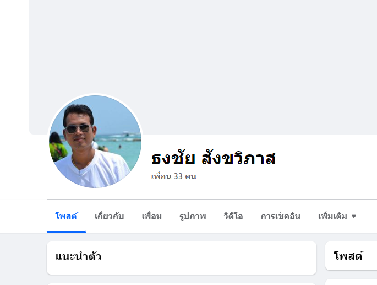Click the caret arrow beside เพิ่มเติม

[354, 216]
